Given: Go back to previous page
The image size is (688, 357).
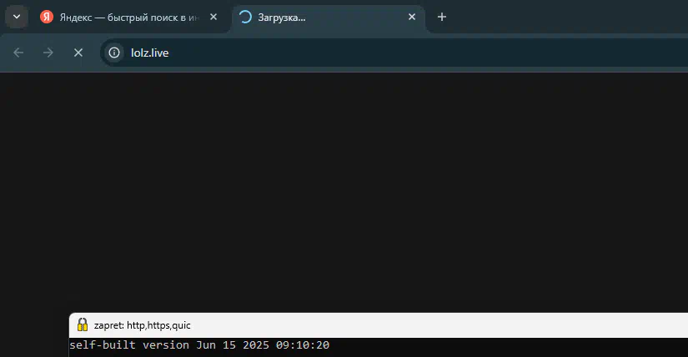Looking at the screenshot, I should pos(18,53).
